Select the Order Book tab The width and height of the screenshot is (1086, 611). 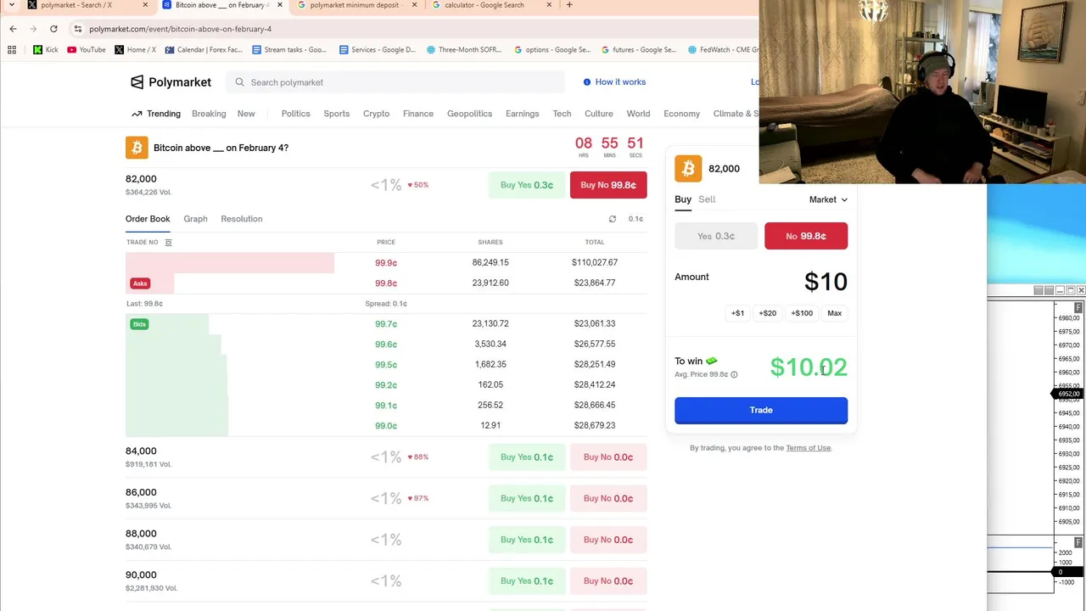tap(148, 219)
